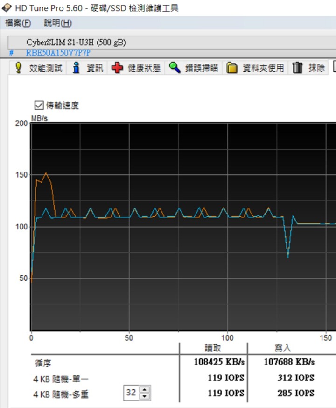Screen dimensions: 336x408
Task: Click the blue info icon for 資訊
Action: 76,68
